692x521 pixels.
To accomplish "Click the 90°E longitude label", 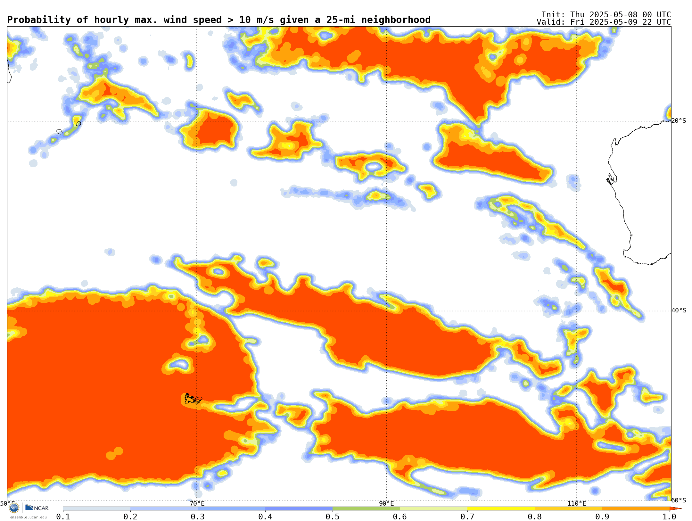I will 386,503.
